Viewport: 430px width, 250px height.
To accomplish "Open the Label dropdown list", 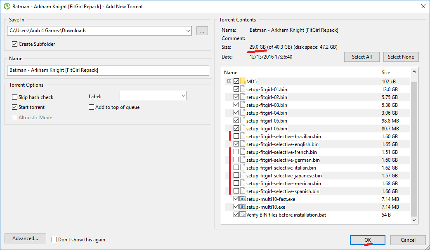I will [183, 96].
